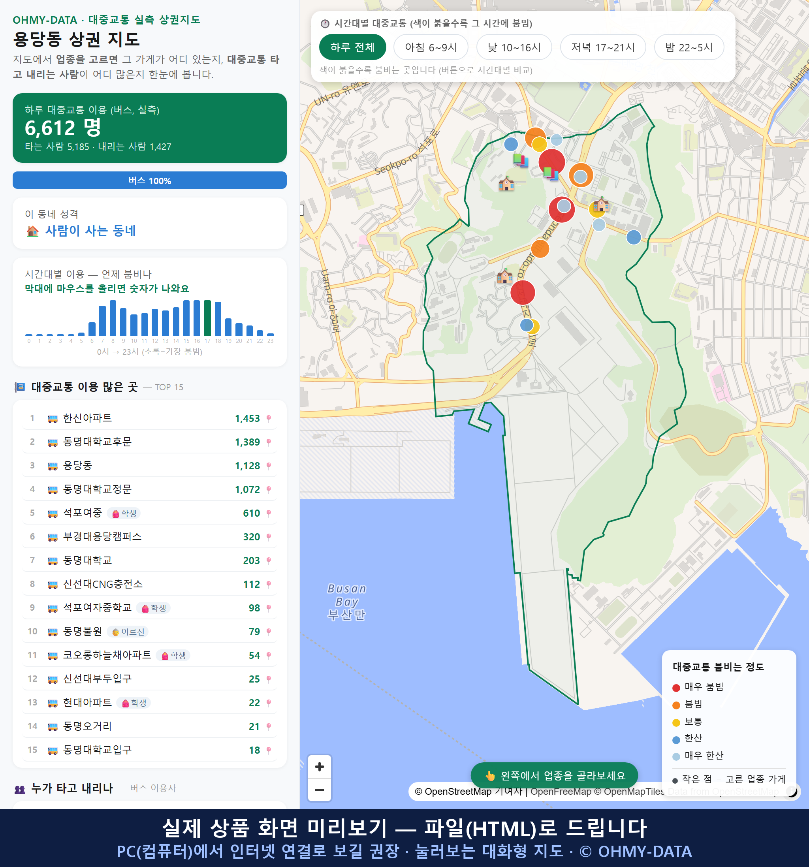Click the map collapse handle at left edge
The image size is (809, 867).
point(302,210)
